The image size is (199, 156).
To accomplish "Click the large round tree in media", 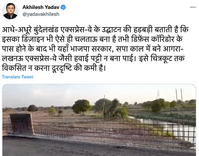I will [81, 106].
